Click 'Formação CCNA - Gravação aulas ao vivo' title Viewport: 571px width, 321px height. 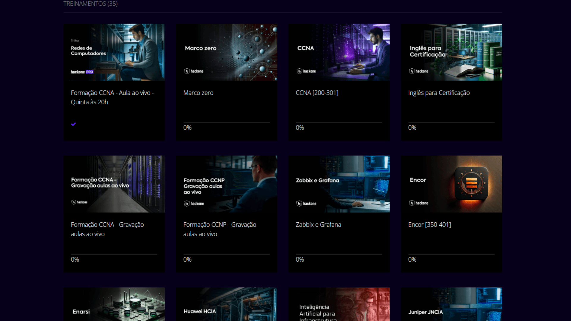click(107, 229)
